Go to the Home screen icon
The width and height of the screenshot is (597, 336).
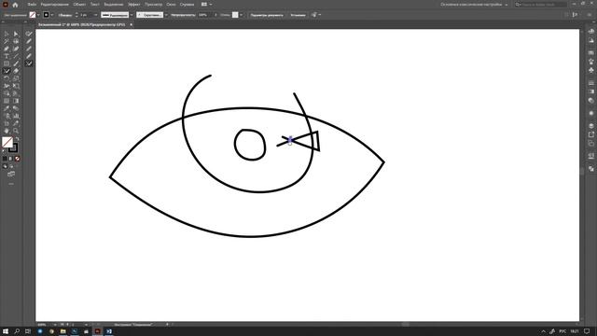pos(15,5)
